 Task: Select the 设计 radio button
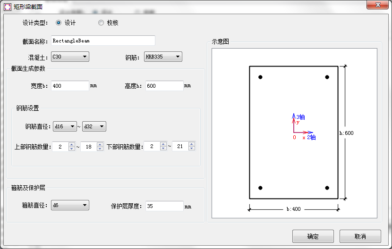[59, 23]
